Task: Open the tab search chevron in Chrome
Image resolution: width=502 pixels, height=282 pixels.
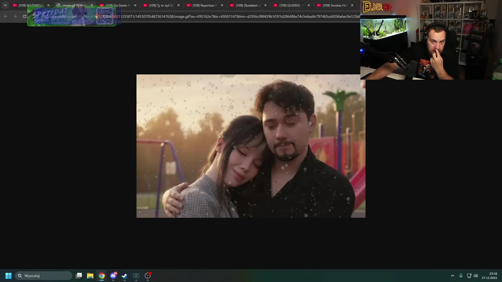Action: pyautogui.click(x=5, y=5)
